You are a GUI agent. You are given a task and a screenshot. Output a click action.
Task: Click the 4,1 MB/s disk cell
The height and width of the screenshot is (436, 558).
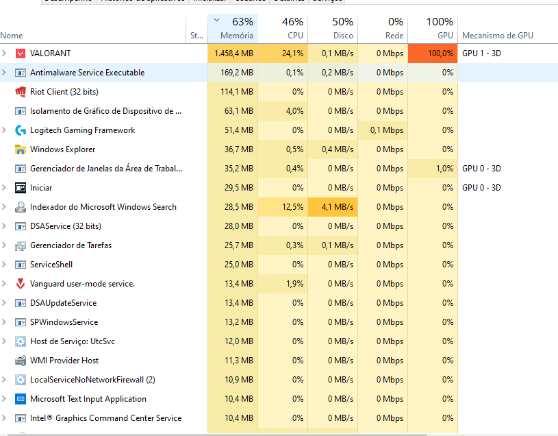pyautogui.click(x=333, y=207)
